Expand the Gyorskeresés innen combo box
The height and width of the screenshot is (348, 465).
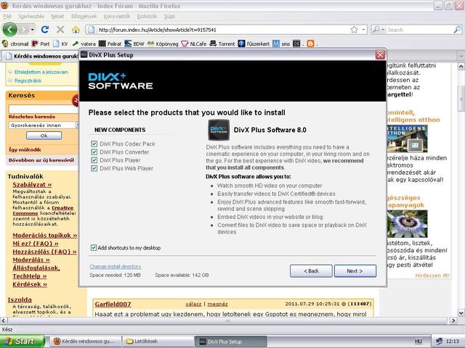pyautogui.click(x=77, y=125)
